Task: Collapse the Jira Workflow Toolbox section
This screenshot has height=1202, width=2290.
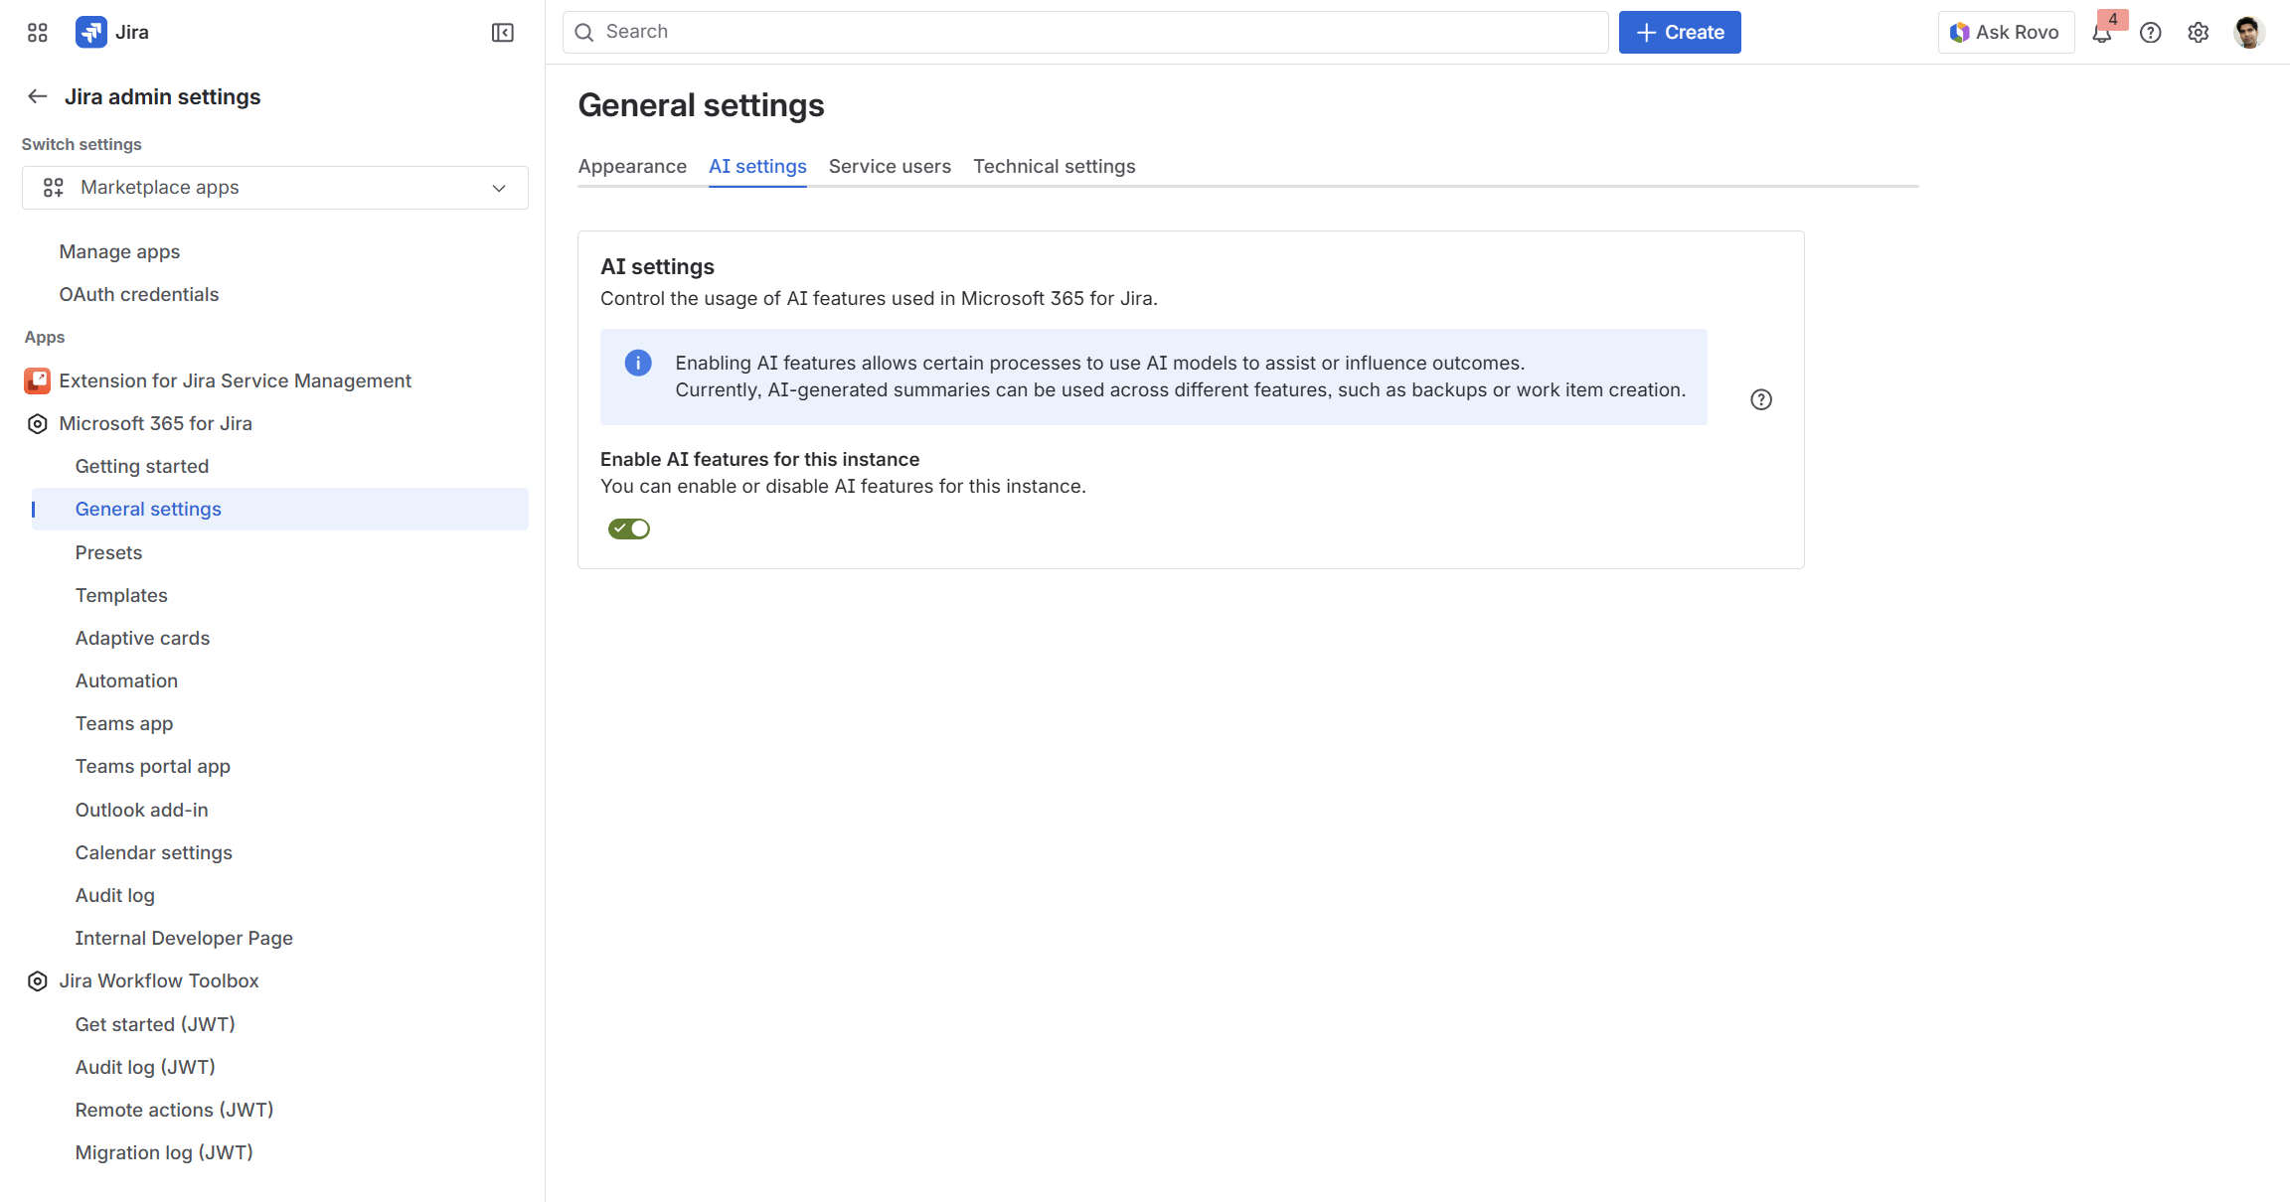Action: [x=38, y=981]
